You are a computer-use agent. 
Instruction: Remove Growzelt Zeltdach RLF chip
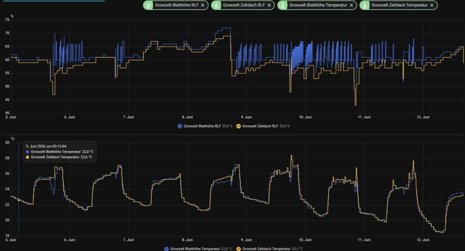(269, 5)
